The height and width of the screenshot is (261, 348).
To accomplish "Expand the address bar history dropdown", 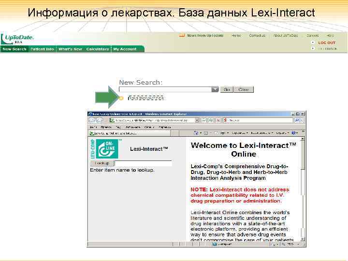I will [x=197, y=120].
